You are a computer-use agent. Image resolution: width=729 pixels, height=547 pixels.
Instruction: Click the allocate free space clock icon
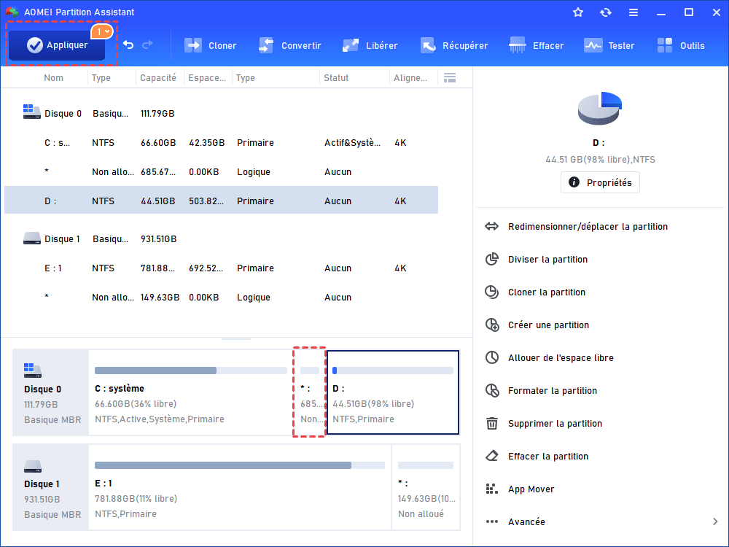492,357
